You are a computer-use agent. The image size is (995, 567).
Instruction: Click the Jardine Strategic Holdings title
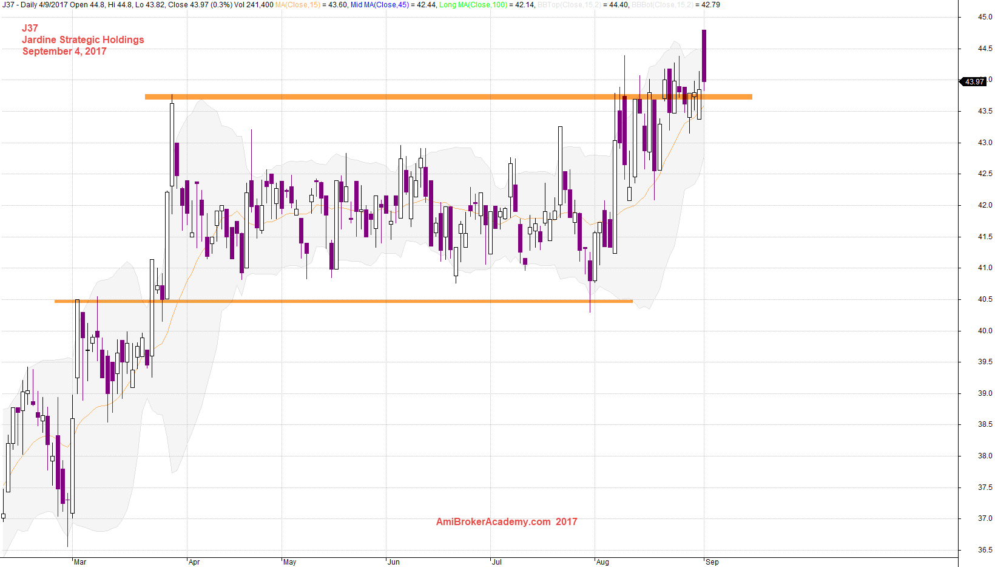point(83,39)
